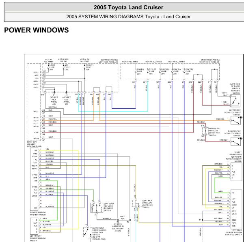Screen dimensions: 244x242
Task: Click the "LEFT REAR POWER WINDOW MOTOR" label
Action: pos(234,158)
